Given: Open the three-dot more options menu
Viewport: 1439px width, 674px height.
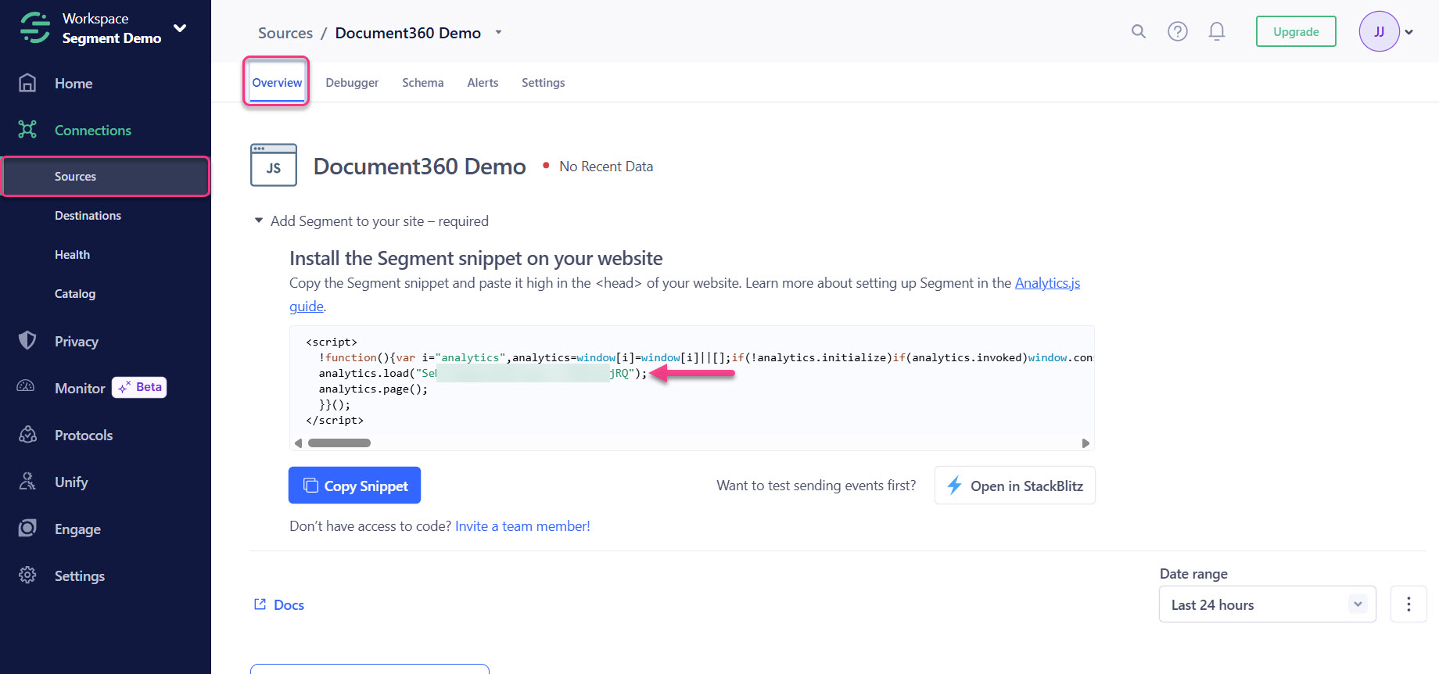Looking at the screenshot, I should pyautogui.click(x=1408, y=604).
